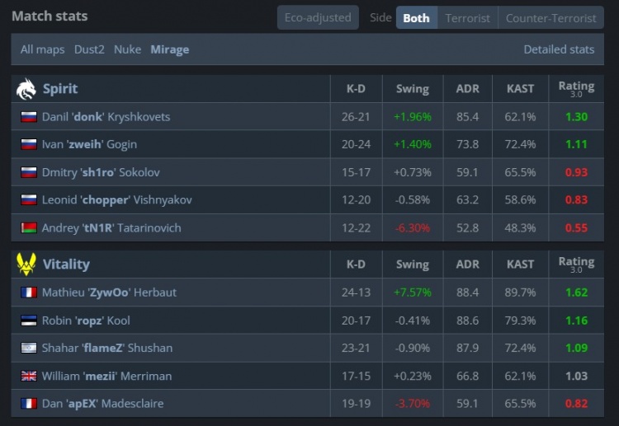Switch side filter to Terrorist
Screen dimensions: 619x426
click(467, 17)
